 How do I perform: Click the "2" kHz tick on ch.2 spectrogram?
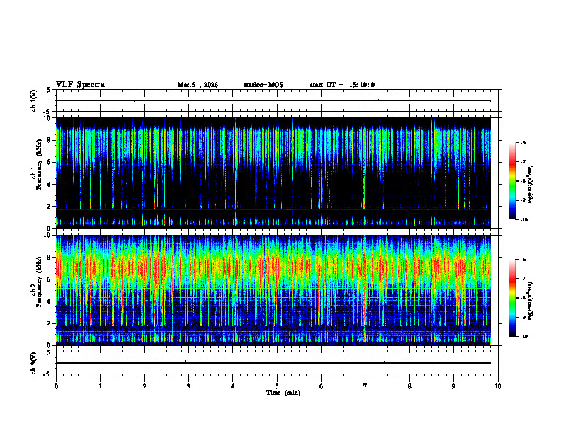49,323
